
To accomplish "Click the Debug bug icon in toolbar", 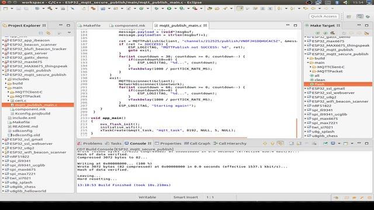I will pos(156,8).
